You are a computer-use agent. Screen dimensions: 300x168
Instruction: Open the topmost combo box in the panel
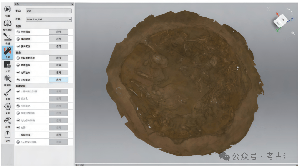pyautogui.click(x=49, y=11)
